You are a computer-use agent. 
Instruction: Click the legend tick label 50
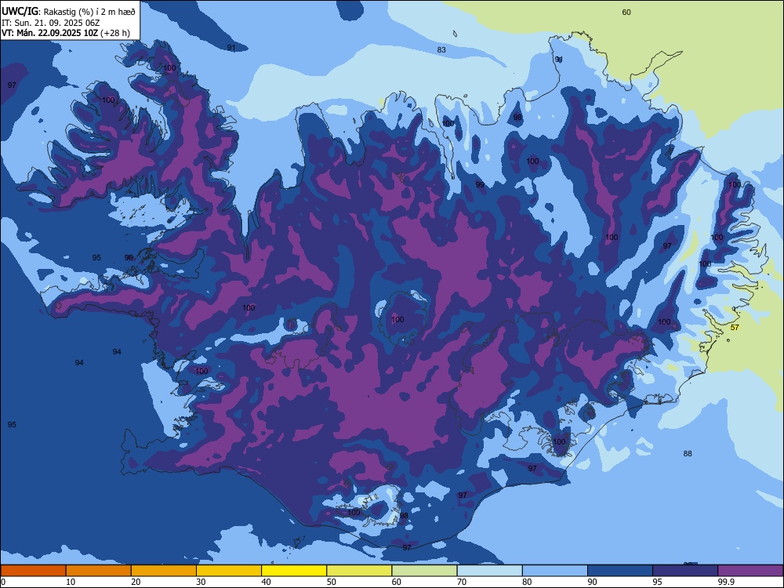coord(332,582)
